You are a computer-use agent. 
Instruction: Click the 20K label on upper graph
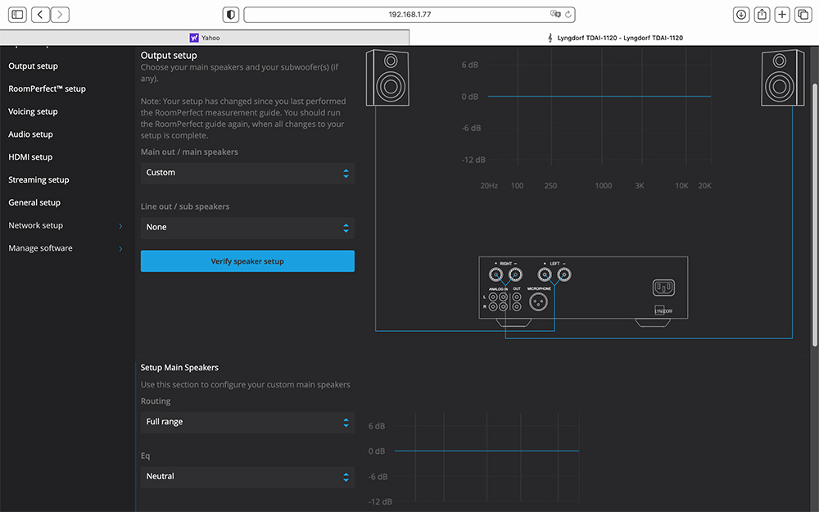point(704,186)
